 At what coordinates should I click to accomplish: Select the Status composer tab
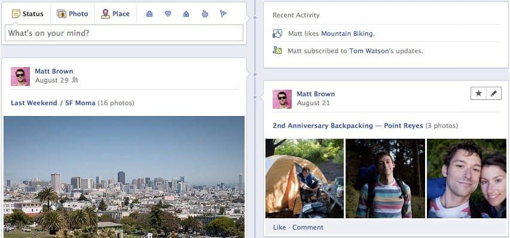[x=28, y=14]
